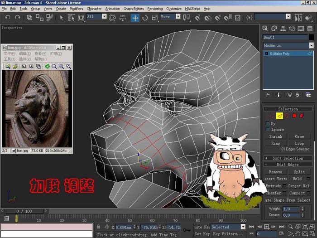Select the Select Object arrow tool

(62, 18)
